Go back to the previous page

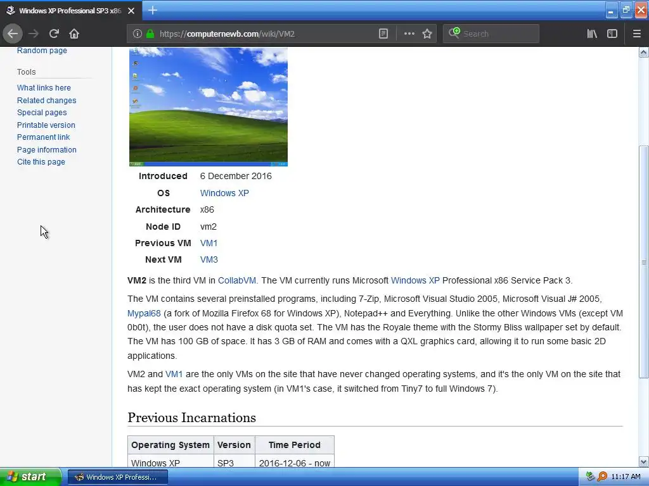click(13, 34)
